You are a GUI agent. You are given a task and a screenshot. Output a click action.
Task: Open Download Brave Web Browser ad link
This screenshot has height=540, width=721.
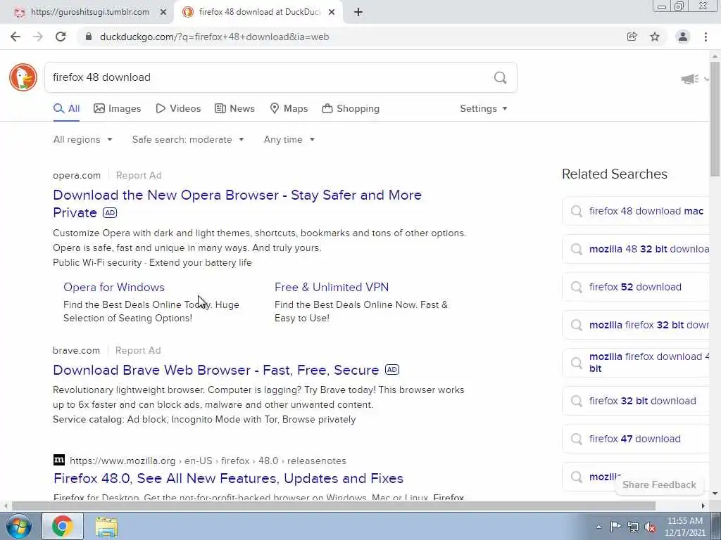coord(216,370)
